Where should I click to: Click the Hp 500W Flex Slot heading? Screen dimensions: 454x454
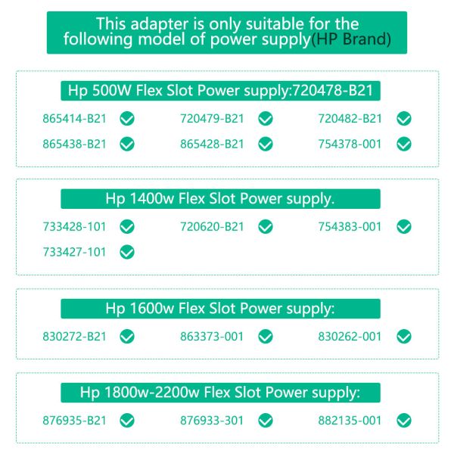coord(221,92)
